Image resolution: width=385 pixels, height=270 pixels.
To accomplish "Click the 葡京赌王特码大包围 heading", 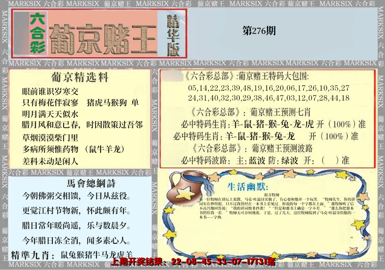I will [246, 77].
